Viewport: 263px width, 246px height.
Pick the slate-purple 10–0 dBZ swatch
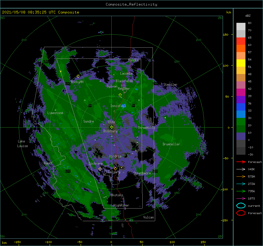coord(241,136)
